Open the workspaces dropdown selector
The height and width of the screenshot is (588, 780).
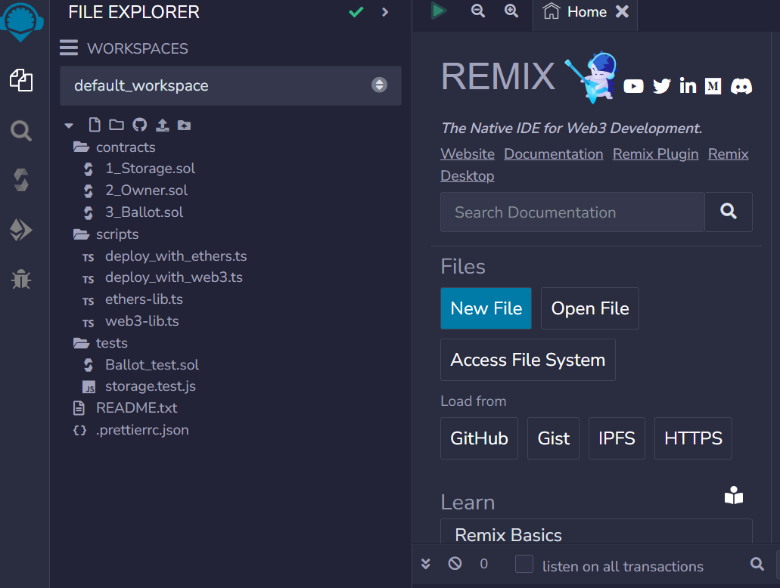click(x=378, y=85)
